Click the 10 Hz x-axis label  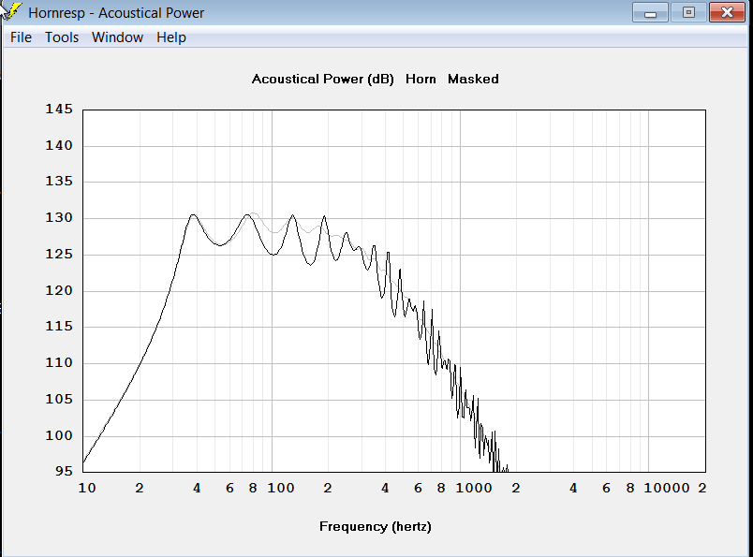pos(87,488)
